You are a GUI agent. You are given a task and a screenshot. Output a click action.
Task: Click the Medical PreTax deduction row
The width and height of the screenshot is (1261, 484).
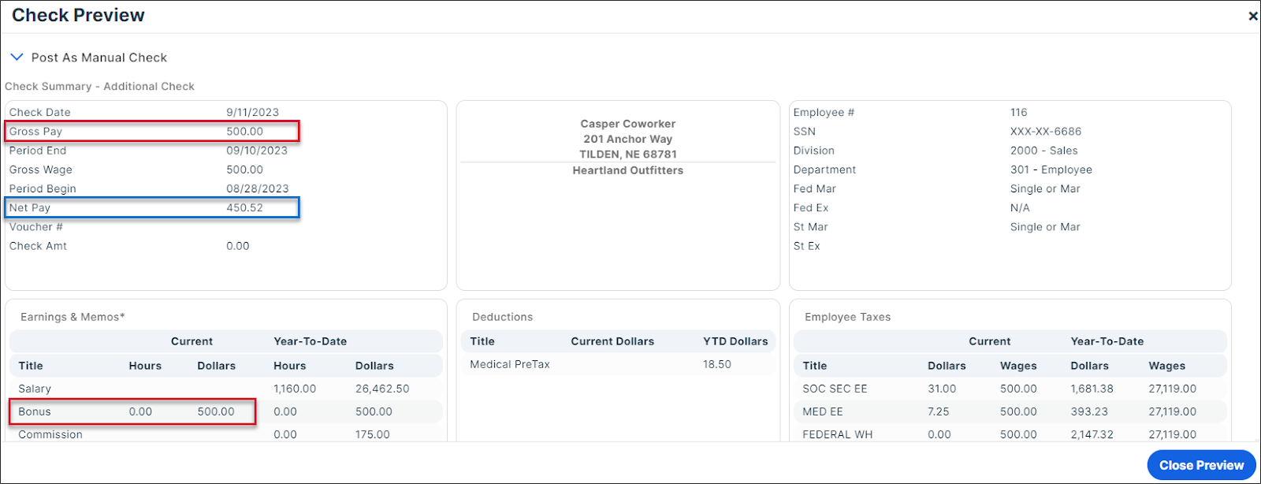(x=619, y=364)
